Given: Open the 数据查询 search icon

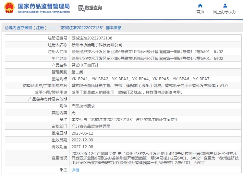Looking at the screenshot, I should point(81,8).
